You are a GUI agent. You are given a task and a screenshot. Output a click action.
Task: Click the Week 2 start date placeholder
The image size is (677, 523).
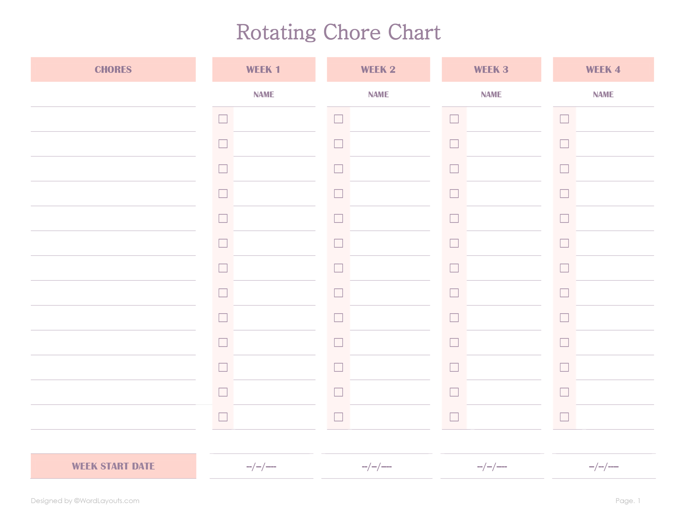[376, 467]
